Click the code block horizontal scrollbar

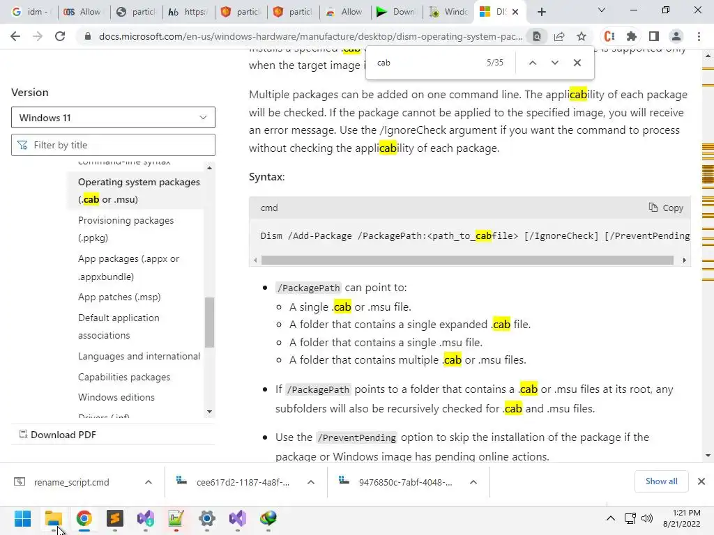click(x=467, y=261)
